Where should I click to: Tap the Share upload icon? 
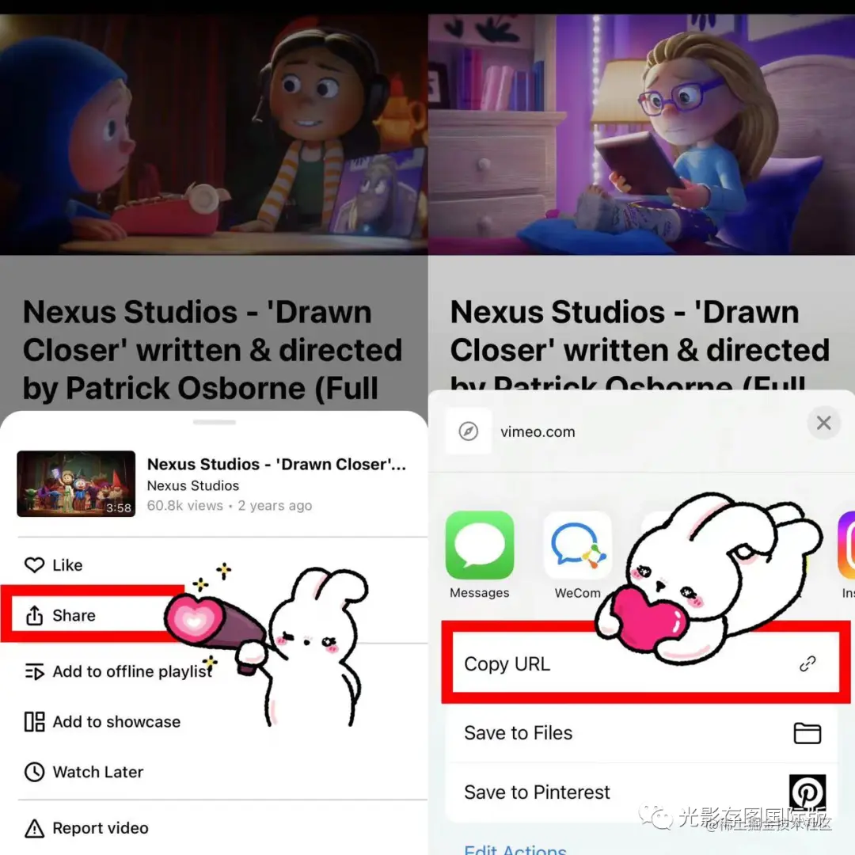point(34,615)
